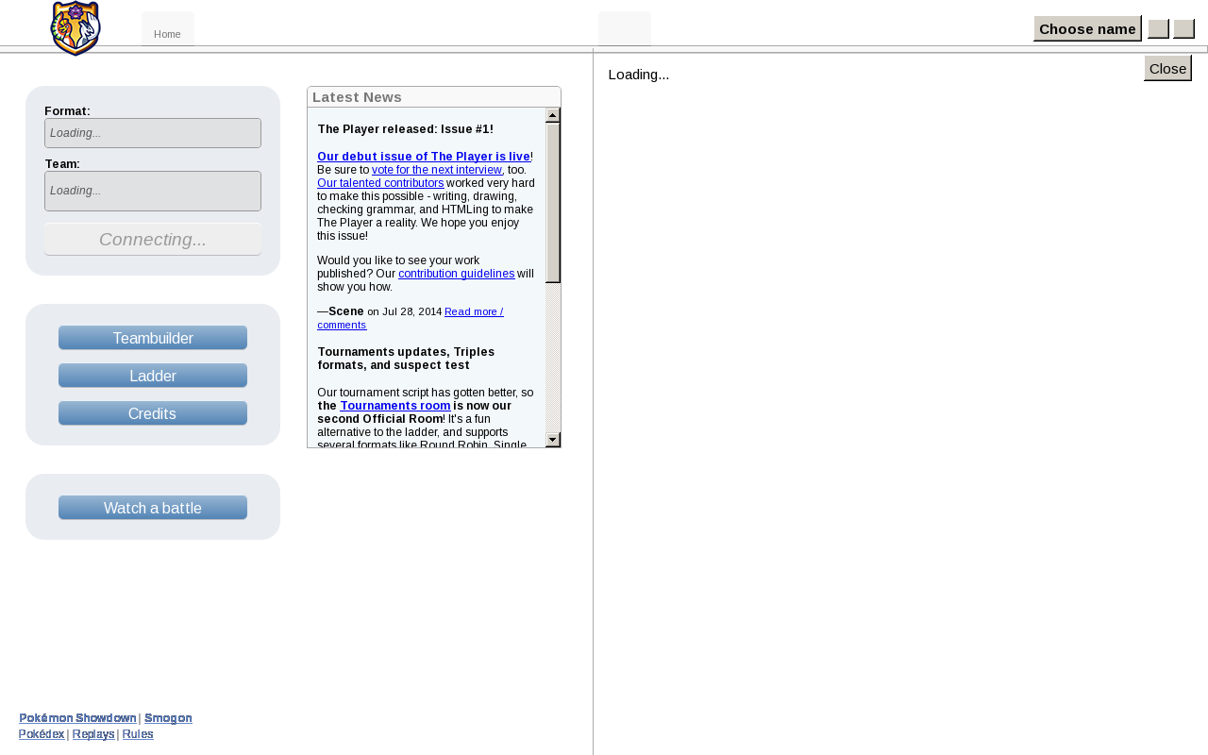Viewport: 1208px width, 755px height.
Task: Click the Latest News scrollbar thumb
Action: click(553, 203)
